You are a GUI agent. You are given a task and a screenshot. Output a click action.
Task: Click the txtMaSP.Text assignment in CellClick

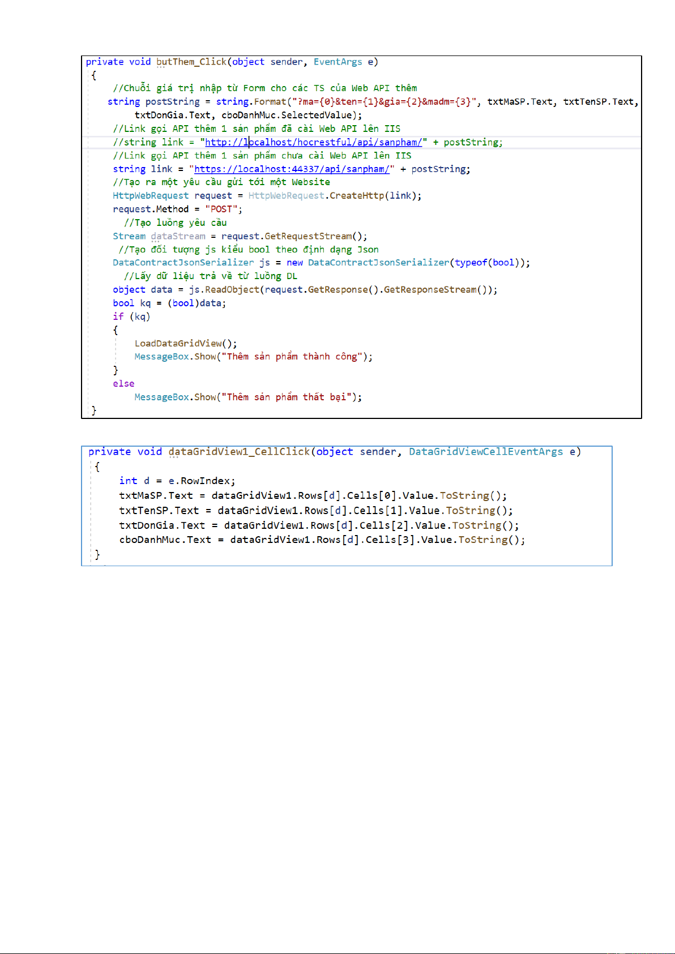pyautogui.click(x=156, y=495)
